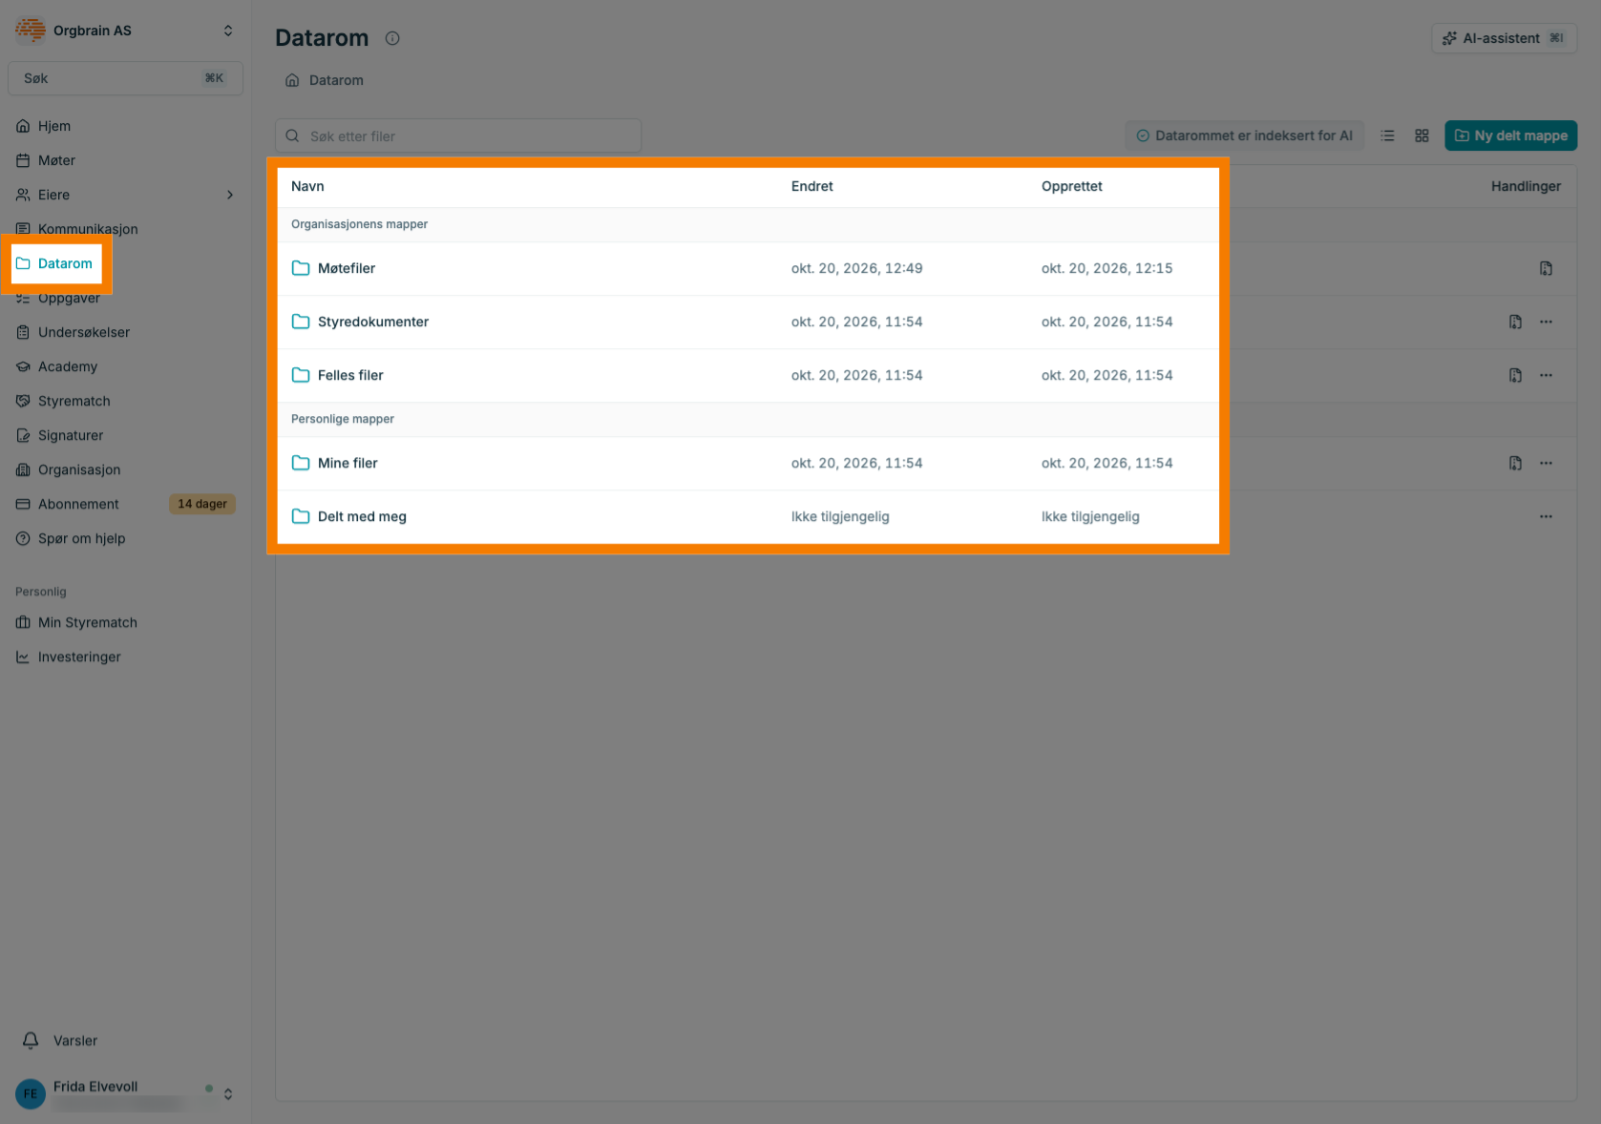Open more actions for Felles filer row
This screenshot has width=1601, height=1124.
1546,375
